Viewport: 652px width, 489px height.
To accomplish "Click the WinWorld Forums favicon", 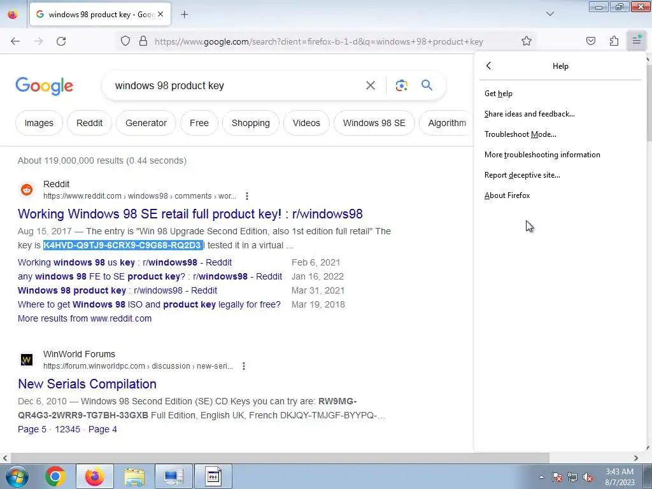I will click(x=27, y=360).
